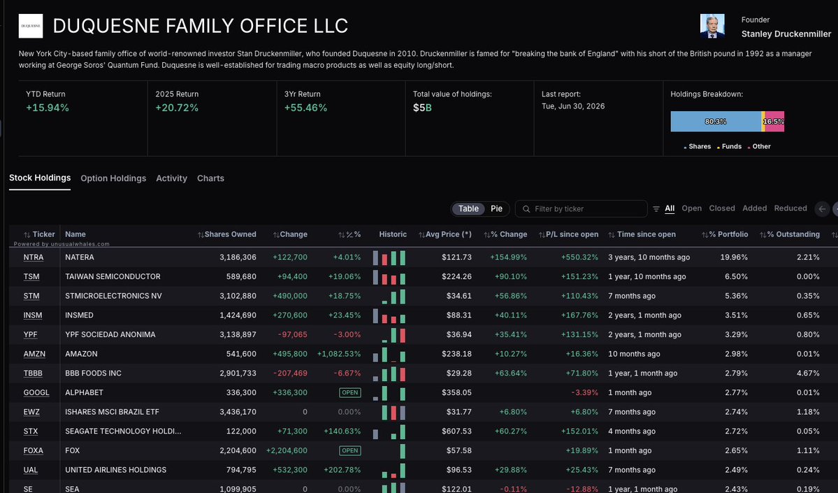Open the UAL ticker link

tap(31, 470)
